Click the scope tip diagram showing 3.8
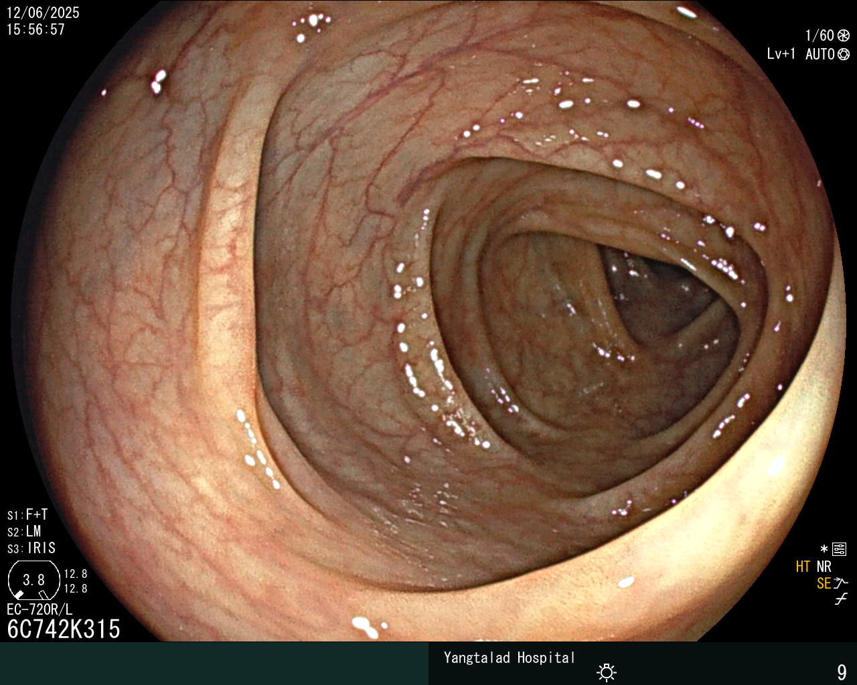 click(34, 580)
